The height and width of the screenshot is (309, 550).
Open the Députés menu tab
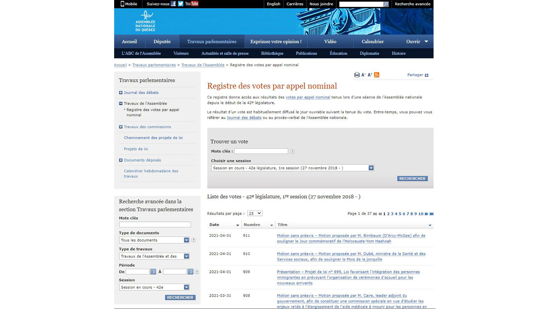(162, 42)
